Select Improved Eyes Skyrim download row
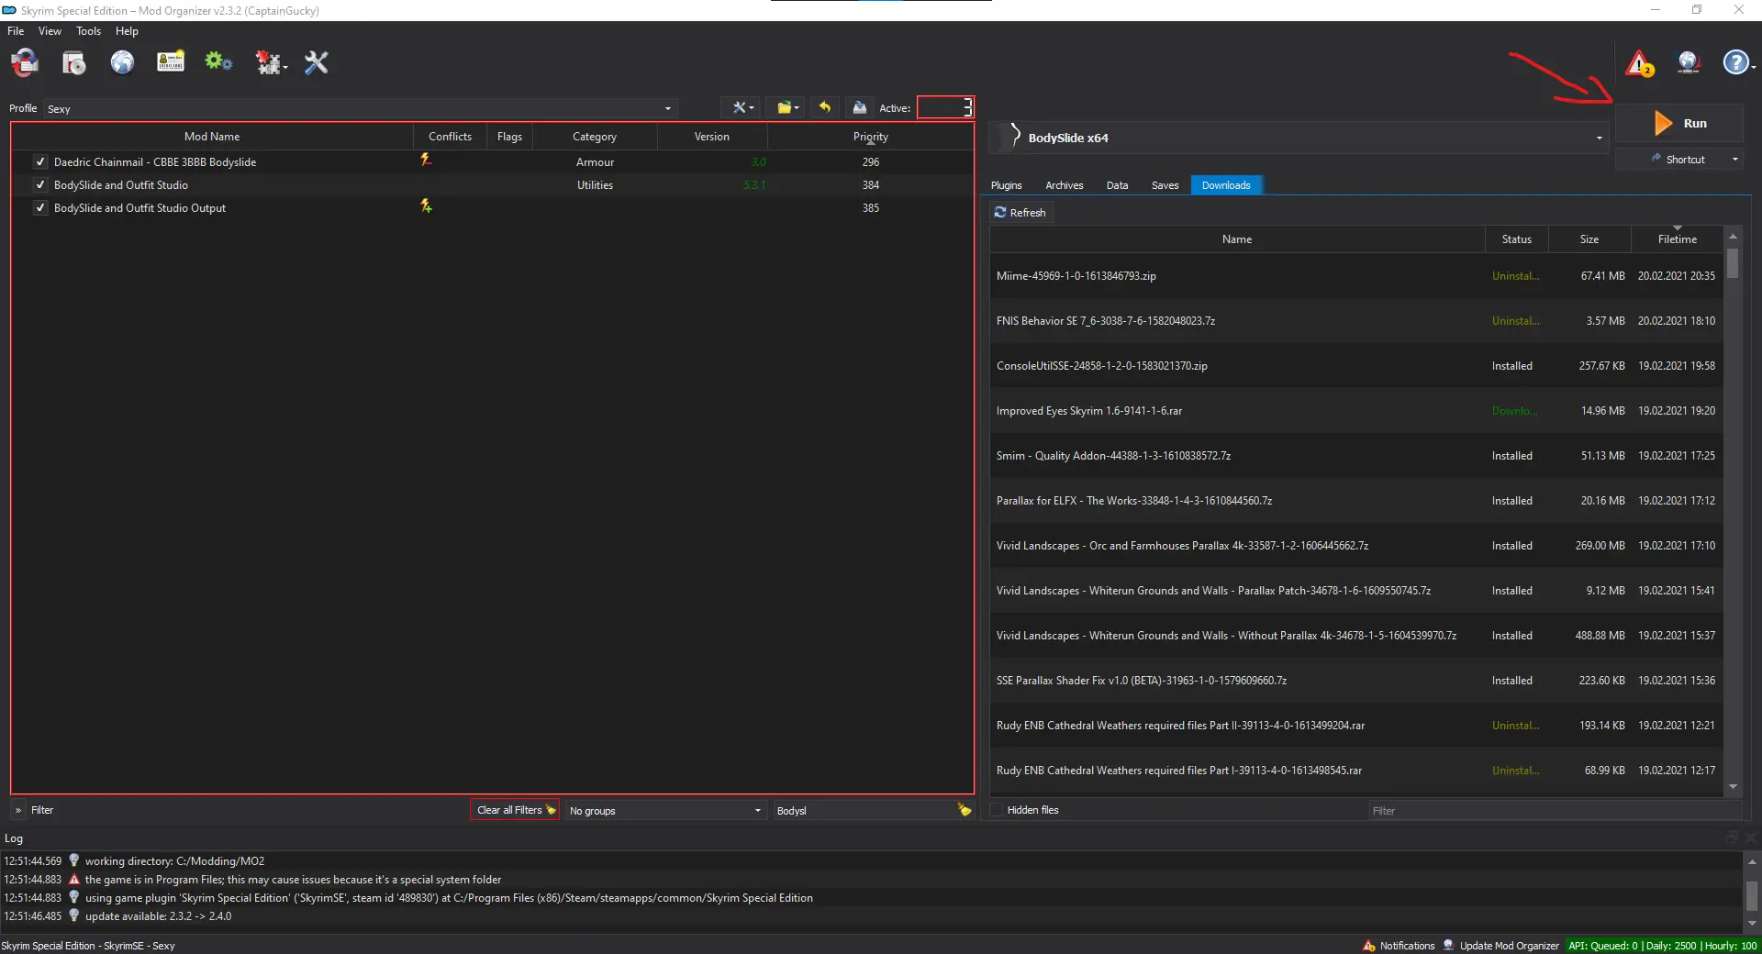The image size is (1762, 954). coord(1356,411)
